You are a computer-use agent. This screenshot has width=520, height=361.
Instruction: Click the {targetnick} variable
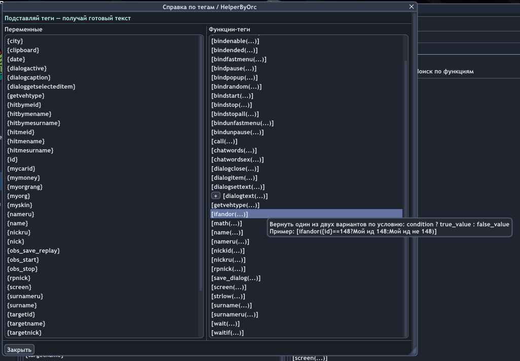[x=24, y=333]
